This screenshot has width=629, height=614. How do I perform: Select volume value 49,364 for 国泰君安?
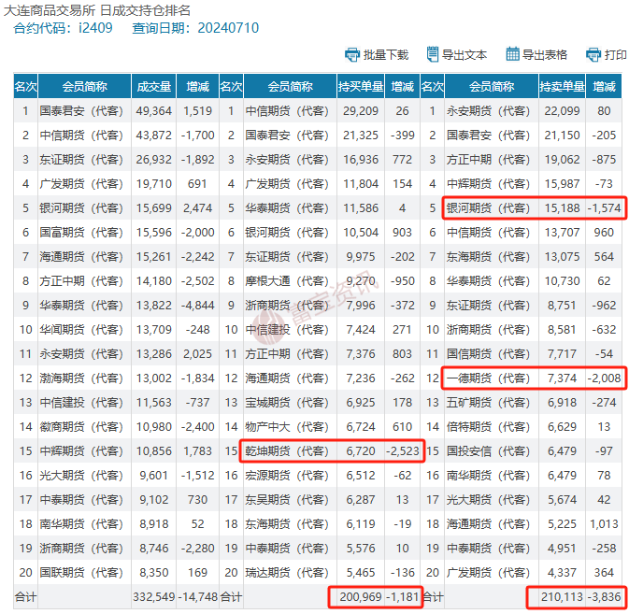tap(153, 111)
